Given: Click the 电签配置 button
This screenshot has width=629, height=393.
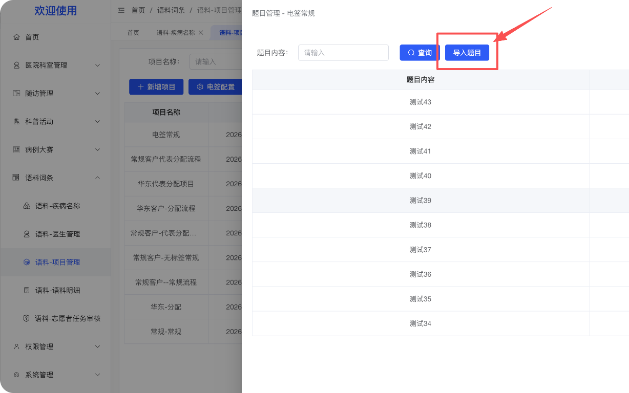Looking at the screenshot, I should 215,87.
